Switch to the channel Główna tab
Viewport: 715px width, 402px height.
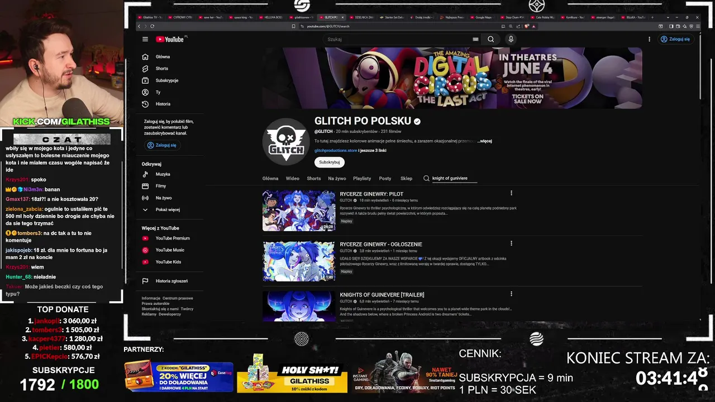[x=270, y=178]
